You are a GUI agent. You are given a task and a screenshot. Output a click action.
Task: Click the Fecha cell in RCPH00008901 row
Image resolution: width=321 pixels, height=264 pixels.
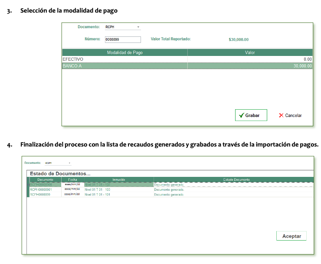click(72, 189)
